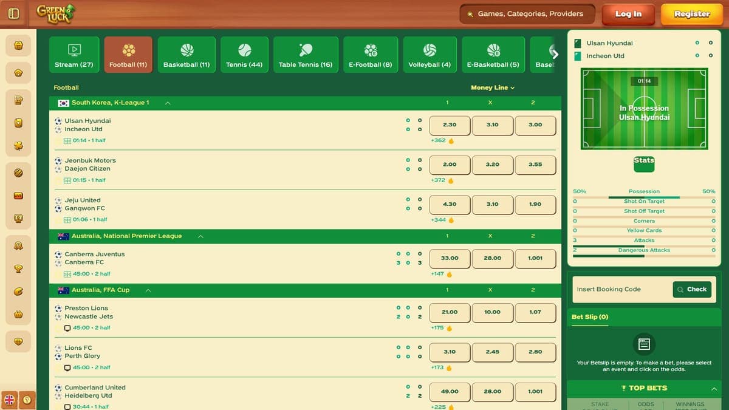This screenshot has width=729, height=410.
Task: Open match tracker icon for Canberra Juventus
Action: [67, 274]
